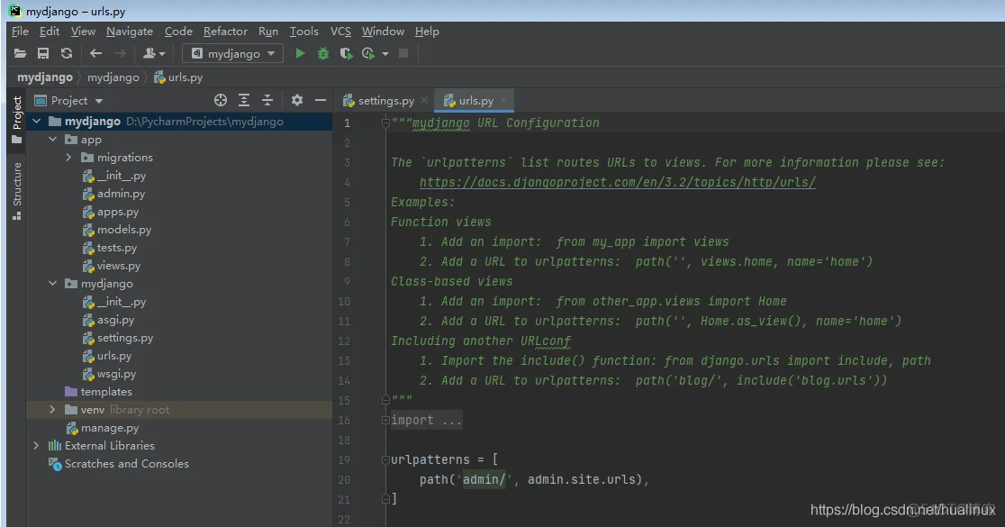Click the Reload from disk icon
Screen dimensions: 1005x527
(x=67, y=54)
